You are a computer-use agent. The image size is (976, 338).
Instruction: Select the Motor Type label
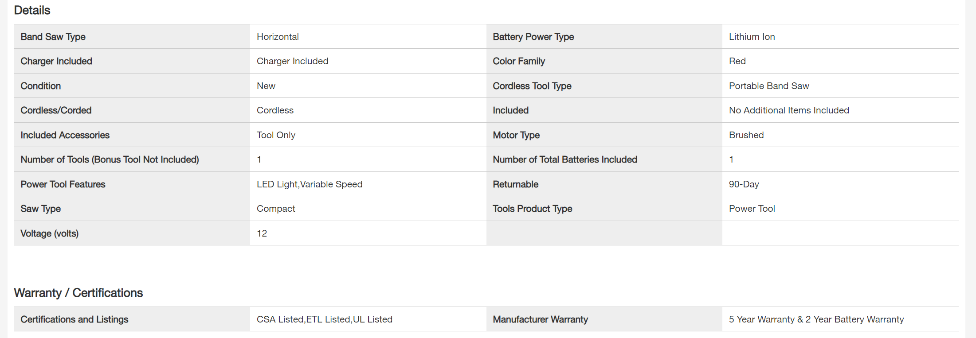click(x=516, y=135)
